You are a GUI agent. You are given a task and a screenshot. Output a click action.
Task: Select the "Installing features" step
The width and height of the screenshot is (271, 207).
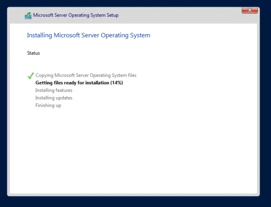click(54, 90)
